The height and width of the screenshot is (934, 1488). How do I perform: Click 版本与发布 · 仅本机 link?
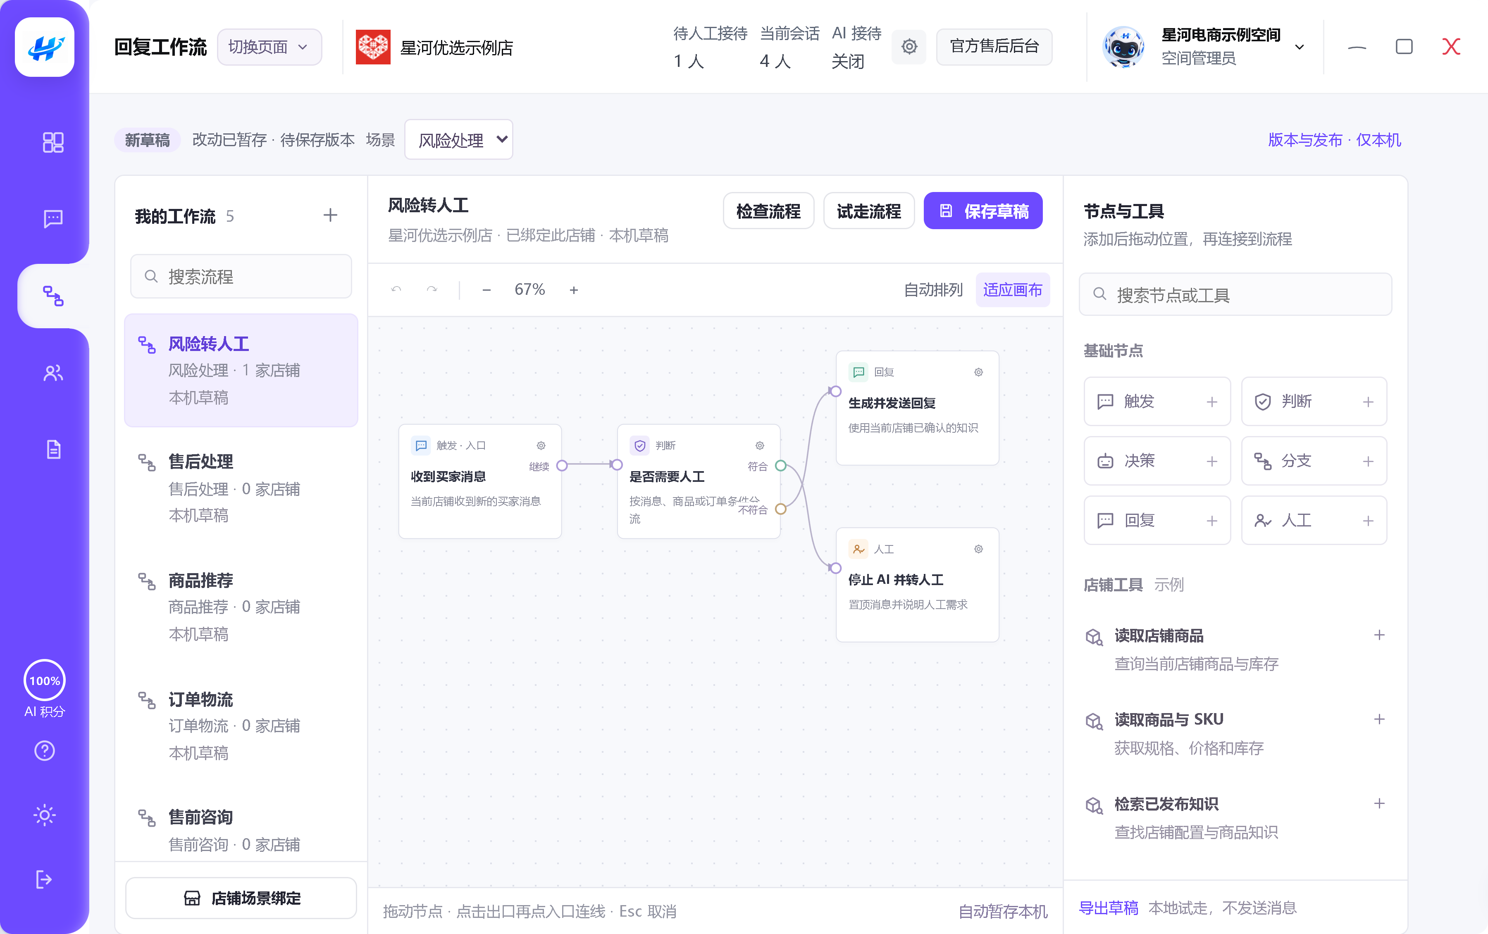[1334, 140]
